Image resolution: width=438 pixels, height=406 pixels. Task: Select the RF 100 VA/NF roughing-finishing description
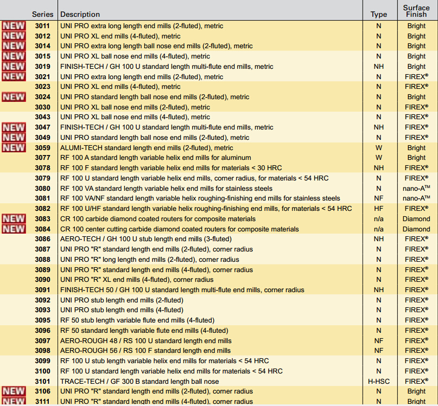click(x=200, y=198)
